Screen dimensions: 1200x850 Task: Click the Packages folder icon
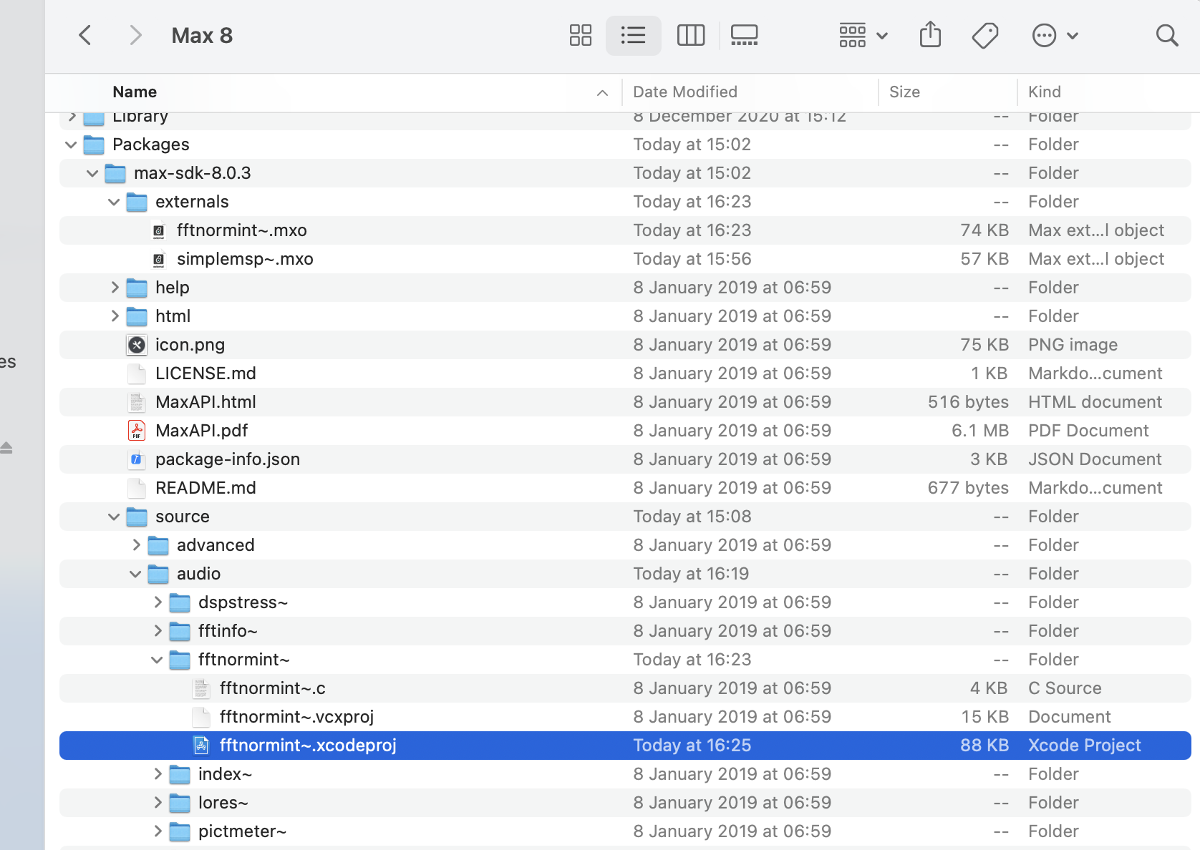[94, 145]
